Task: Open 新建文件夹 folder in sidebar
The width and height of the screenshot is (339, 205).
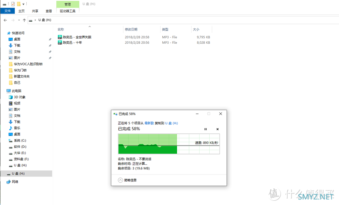Action: (22, 76)
